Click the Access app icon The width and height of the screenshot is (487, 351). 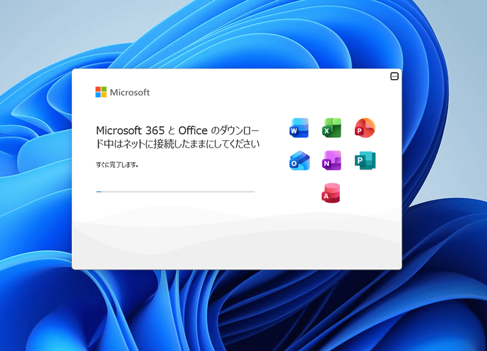click(331, 194)
